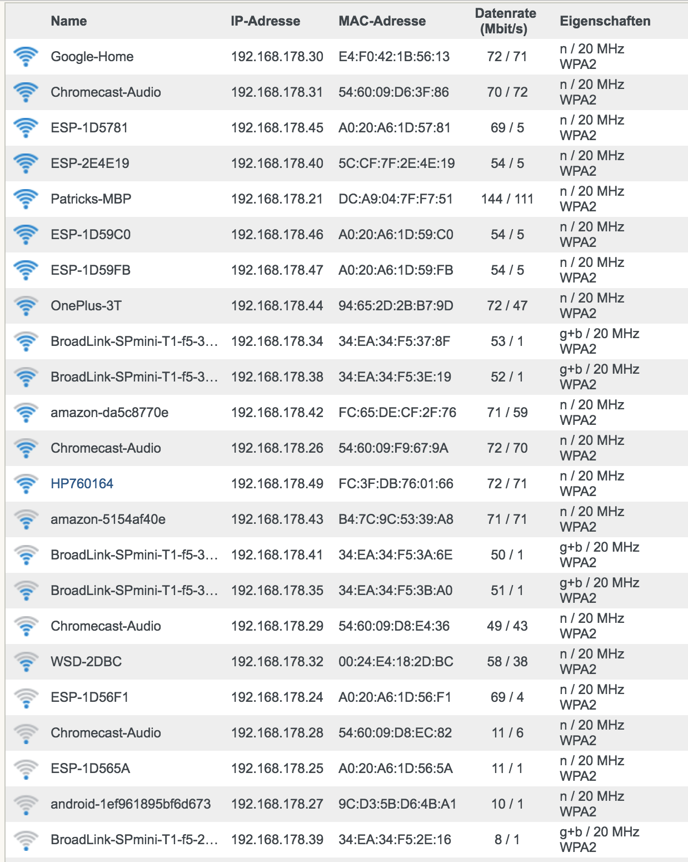Click the Wi-Fi icon beside android-1ef961895bf6d673
Viewport: 688px width, 862px height.
26,804
